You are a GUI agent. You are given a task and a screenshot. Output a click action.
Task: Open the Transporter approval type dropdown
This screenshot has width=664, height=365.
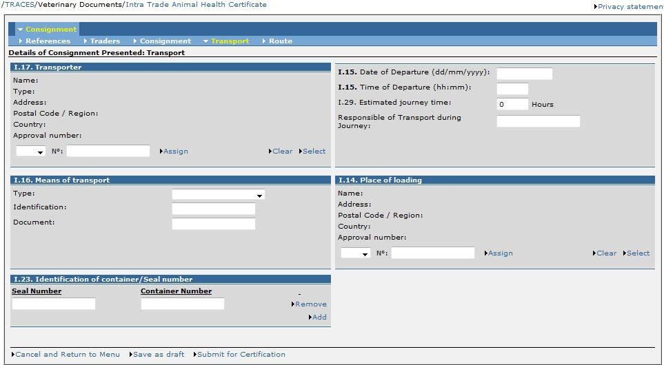[31, 151]
